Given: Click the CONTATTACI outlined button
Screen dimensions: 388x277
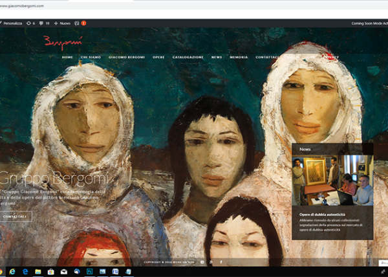Looking at the screenshot, I should pyautogui.click(x=15, y=216).
